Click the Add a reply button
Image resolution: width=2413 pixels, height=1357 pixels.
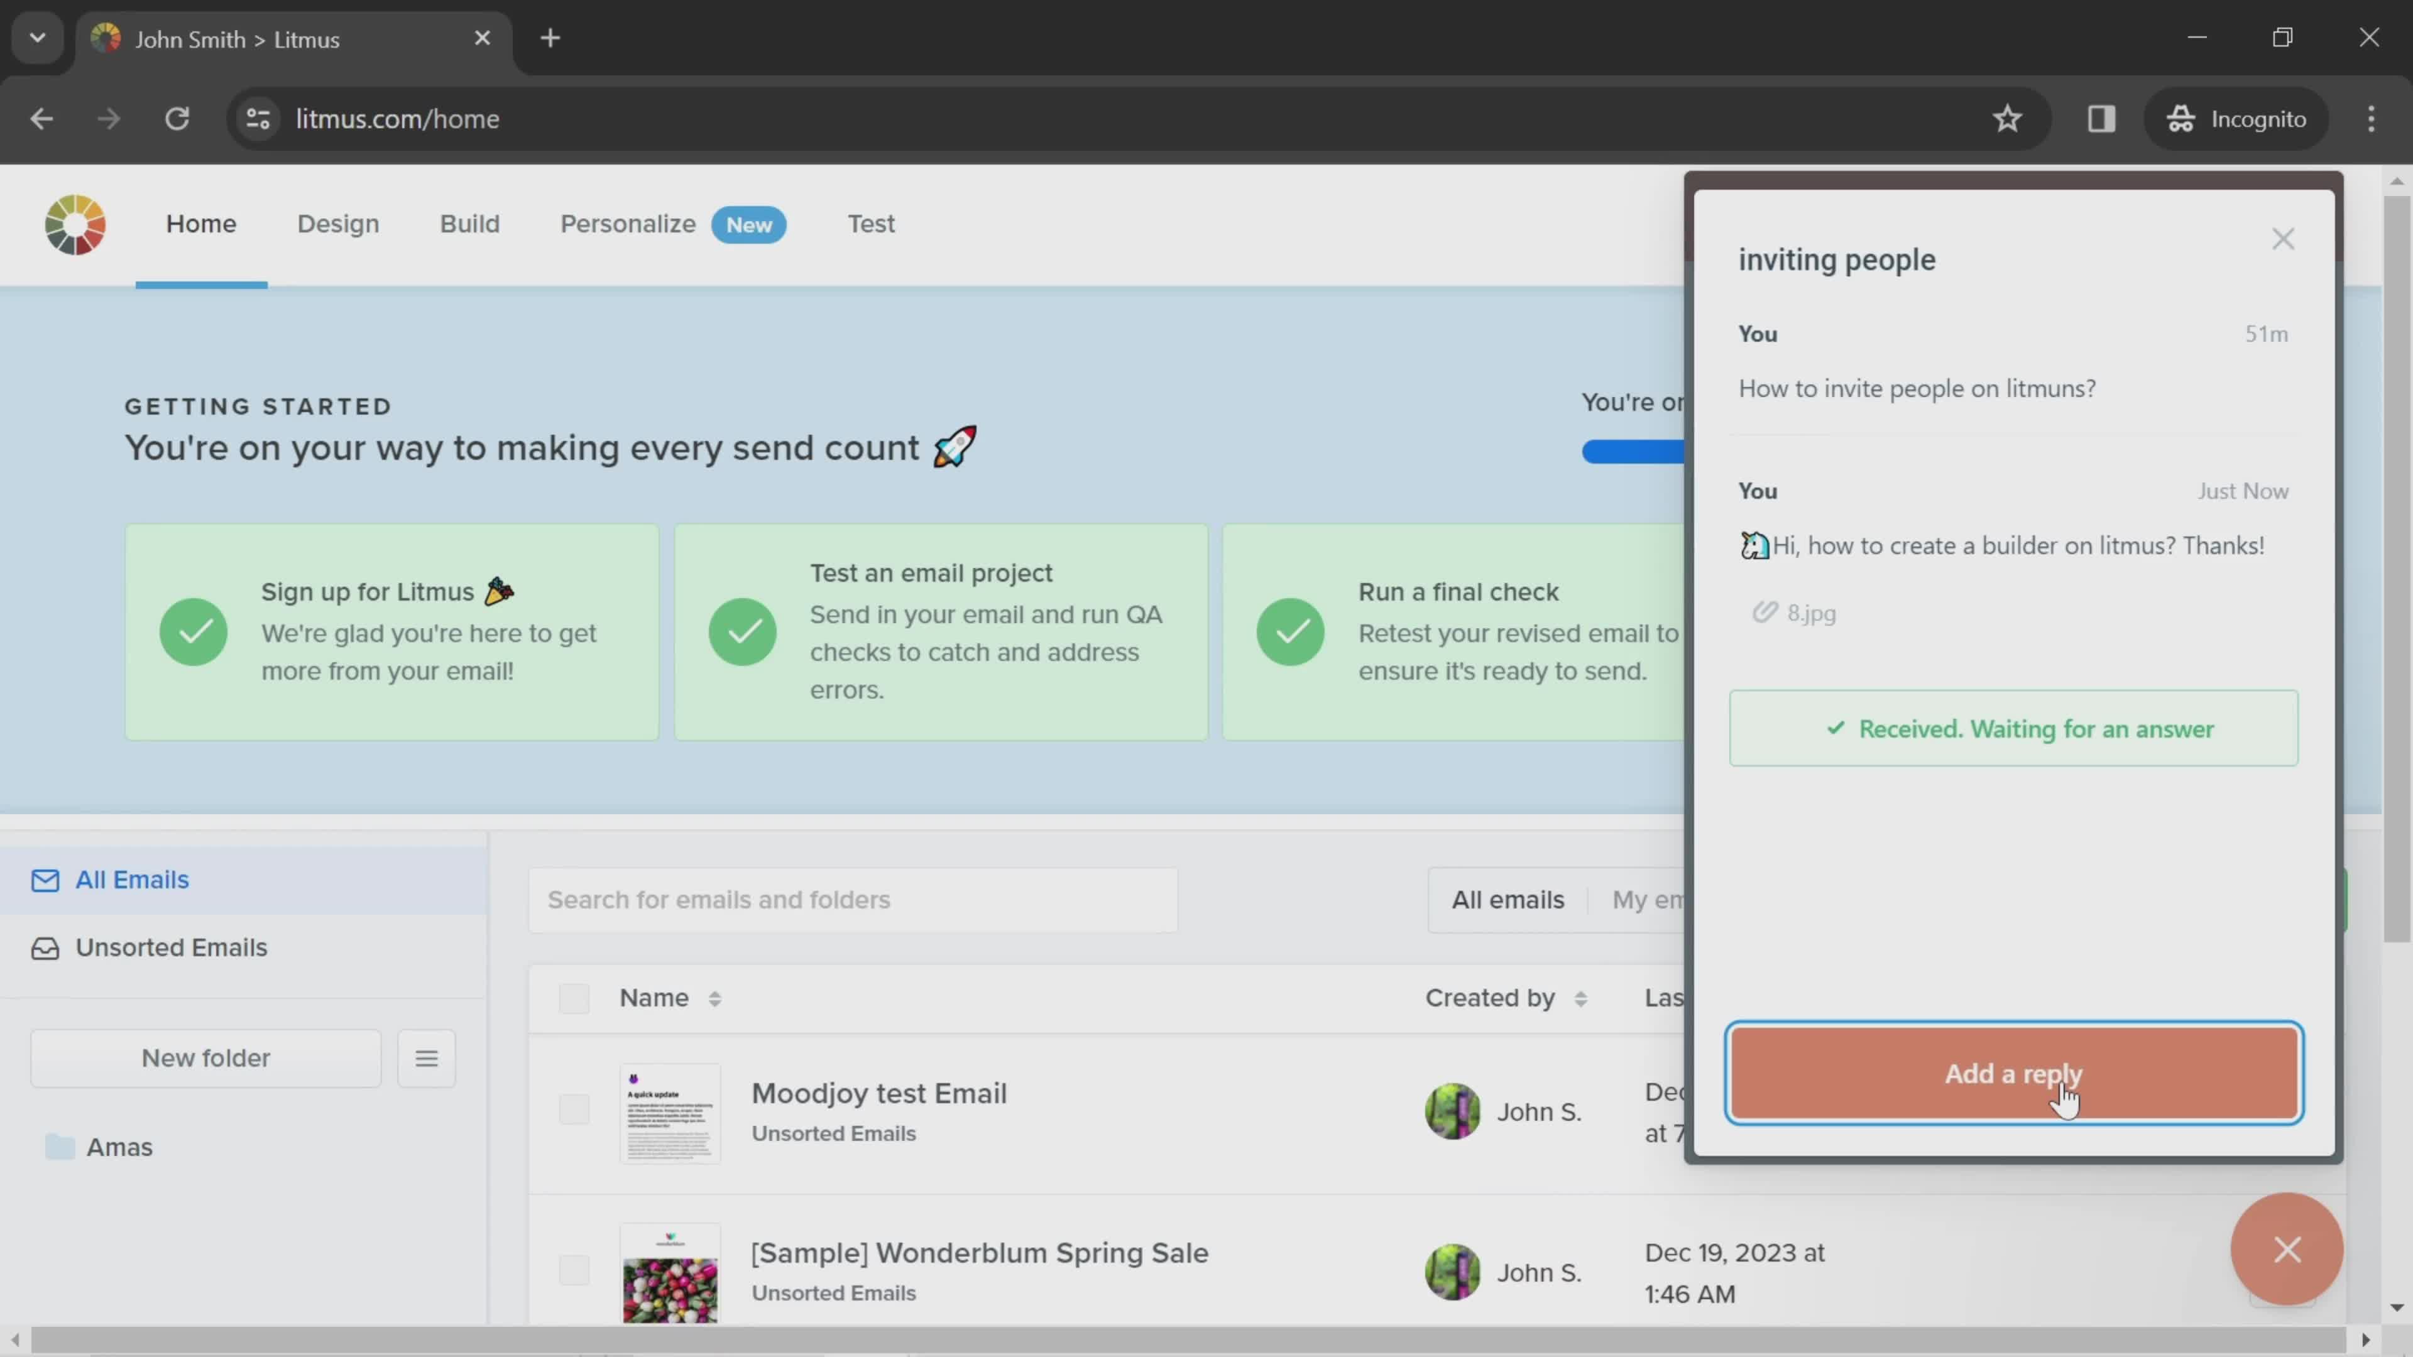pos(2014,1073)
